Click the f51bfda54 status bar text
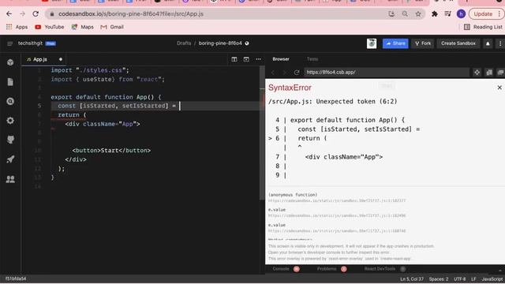The height and width of the screenshot is (284, 505). (x=16, y=278)
